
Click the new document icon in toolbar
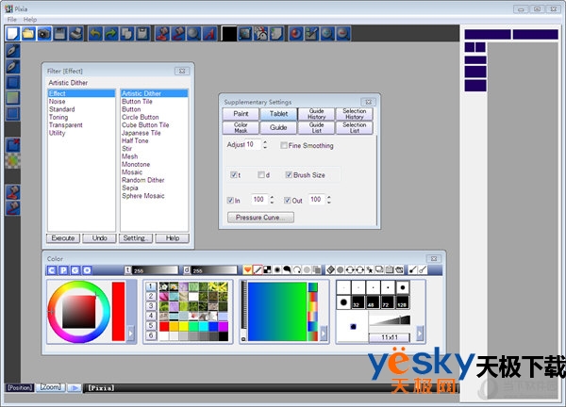tap(12, 33)
